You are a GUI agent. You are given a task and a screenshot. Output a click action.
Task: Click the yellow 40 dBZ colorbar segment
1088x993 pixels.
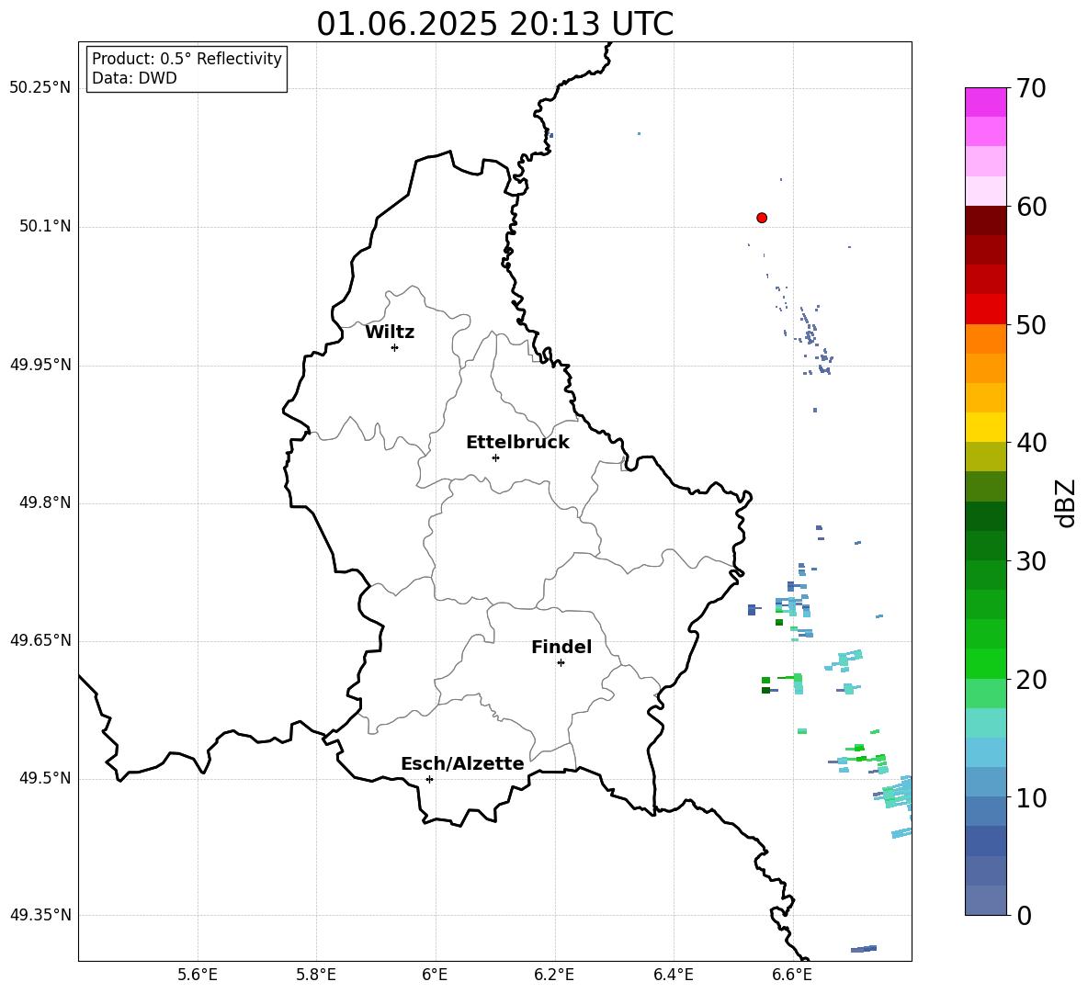(x=985, y=427)
